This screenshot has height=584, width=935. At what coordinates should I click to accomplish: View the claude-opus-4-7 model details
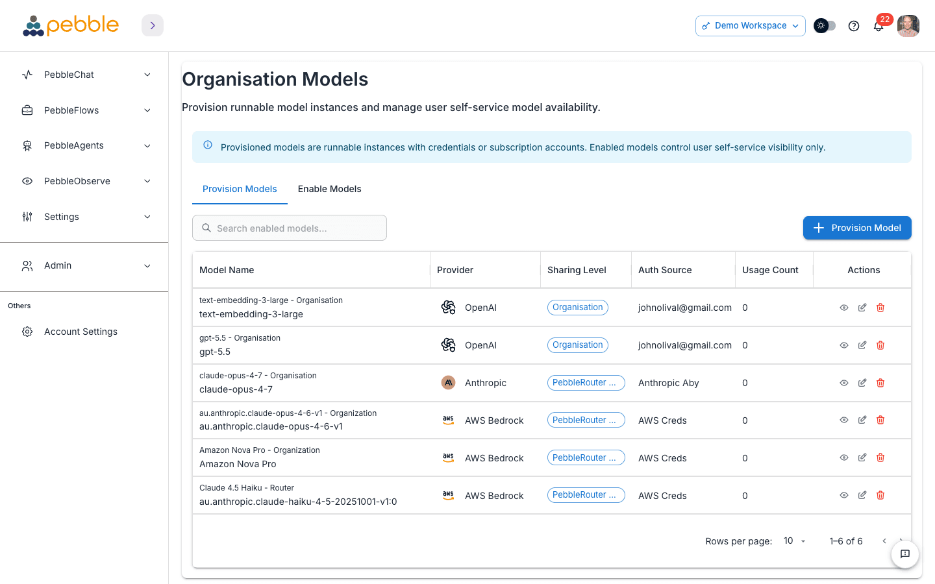(x=844, y=383)
